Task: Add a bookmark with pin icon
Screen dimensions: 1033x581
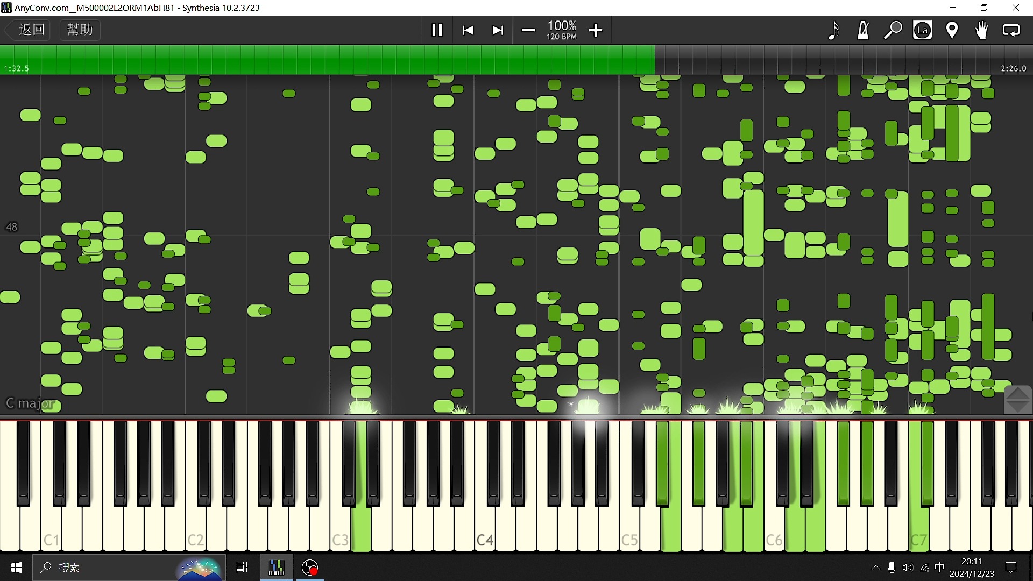Action: 952,30
